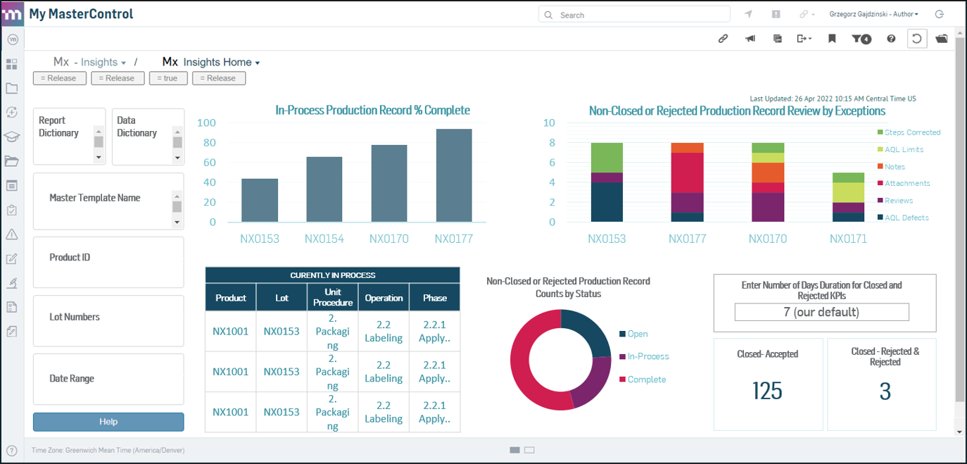This screenshot has width=967, height=464.
Task: Click the Reviews legend entry
Action: tap(895, 201)
